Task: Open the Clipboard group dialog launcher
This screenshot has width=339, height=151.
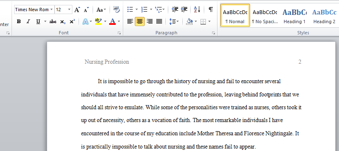Action: 8,33
